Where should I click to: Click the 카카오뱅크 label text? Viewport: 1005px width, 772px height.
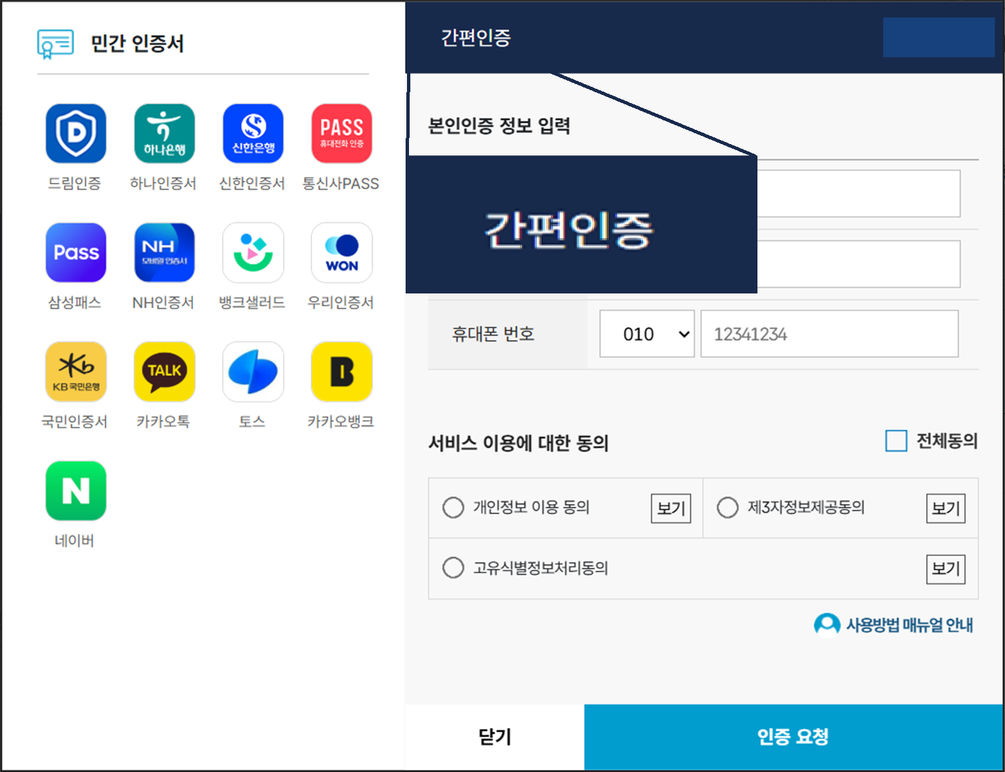coord(341,422)
